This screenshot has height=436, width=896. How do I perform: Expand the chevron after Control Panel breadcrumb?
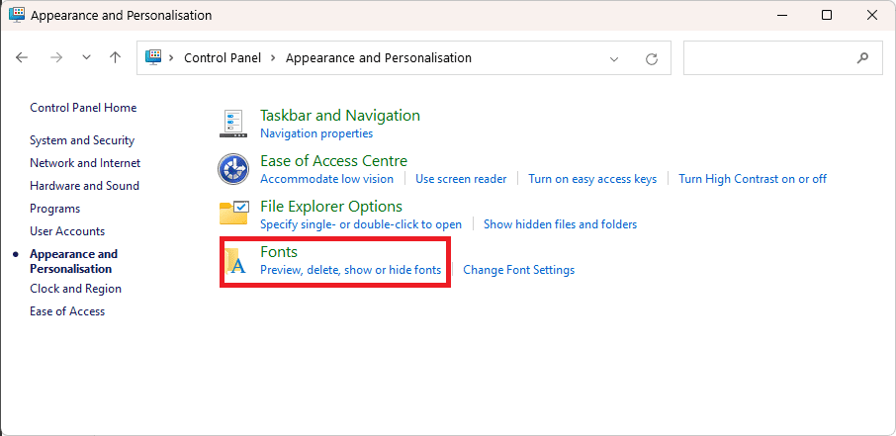click(x=273, y=57)
